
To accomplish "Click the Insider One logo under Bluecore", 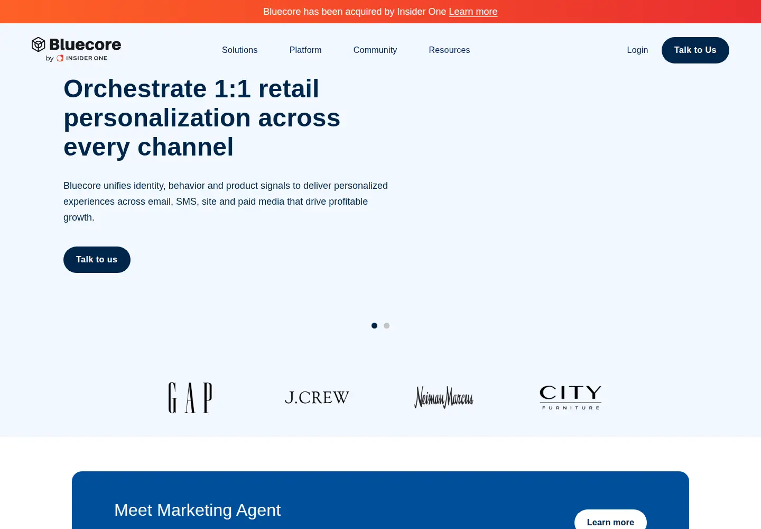I will tap(82, 58).
